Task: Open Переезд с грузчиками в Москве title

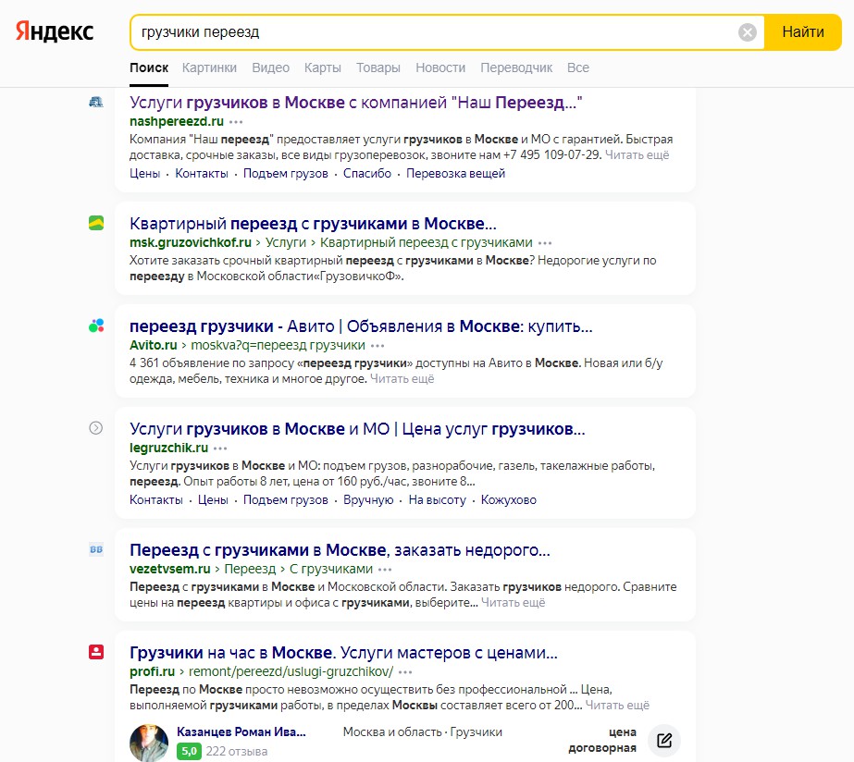Action: click(x=340, y=550)
